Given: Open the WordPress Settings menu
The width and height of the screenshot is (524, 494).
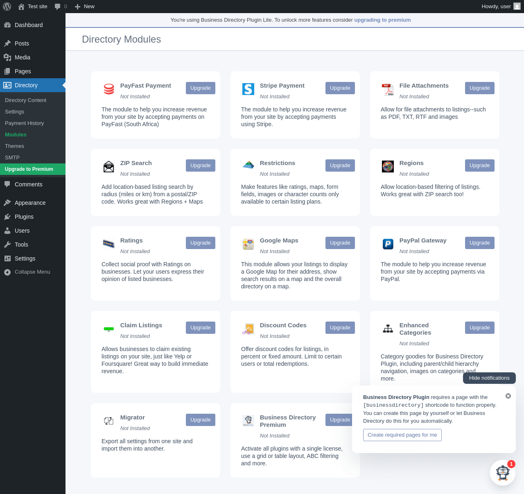Looking at the screenshot, I should click(33, 258).
